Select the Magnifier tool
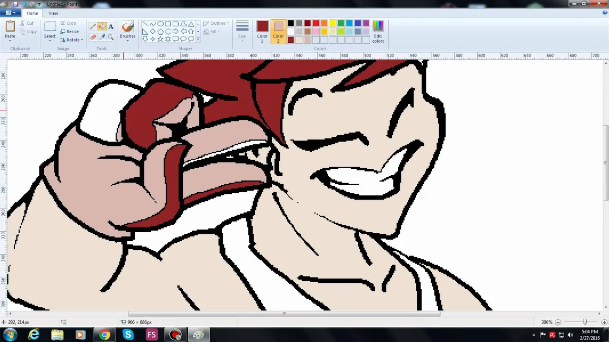 click(111, 37)
